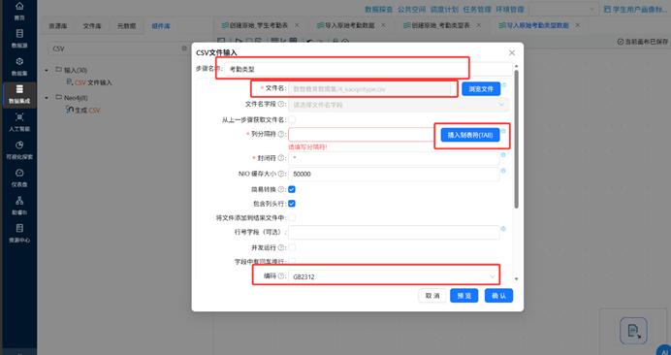Image resolution: width=671 pixels, height=355 pixels.
Task: Open 可视化探索 in the left sidebar
Action: click(x=19, y=149)
